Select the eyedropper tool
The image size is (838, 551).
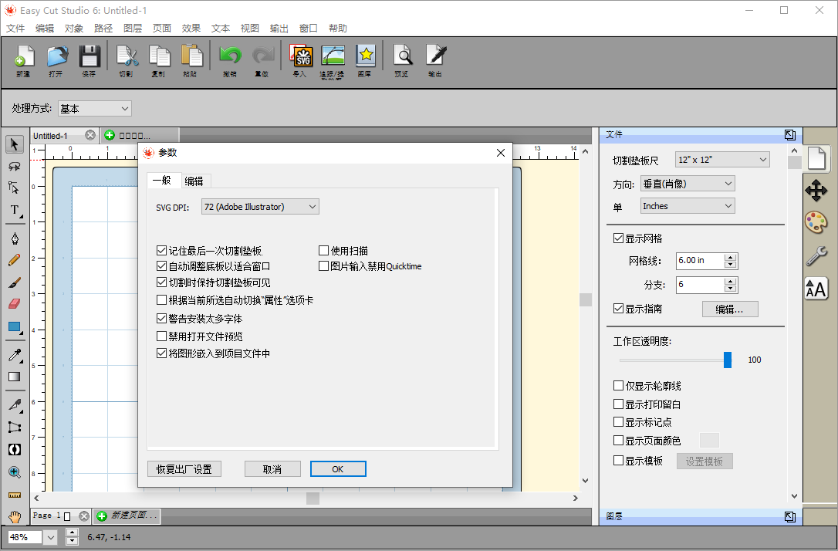coord(15,355)
